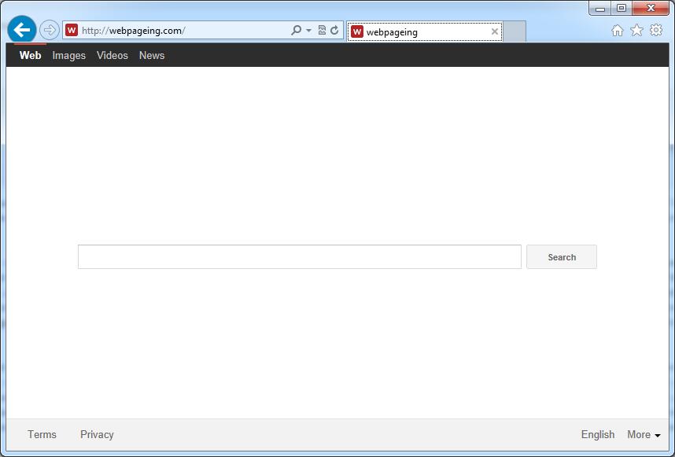Click the red W site icon in address bar
Viewport: 675px width, 457px height.
point(72,30)
